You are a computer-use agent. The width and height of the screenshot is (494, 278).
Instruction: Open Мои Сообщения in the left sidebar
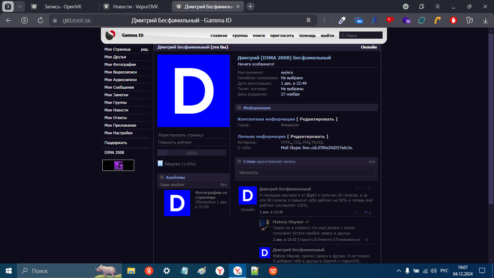tap(119, 87)
